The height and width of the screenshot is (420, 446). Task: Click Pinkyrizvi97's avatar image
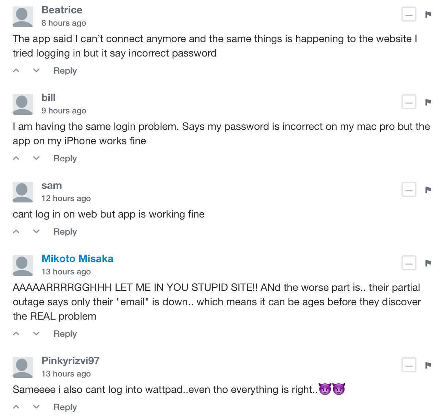tap(23, 367)
